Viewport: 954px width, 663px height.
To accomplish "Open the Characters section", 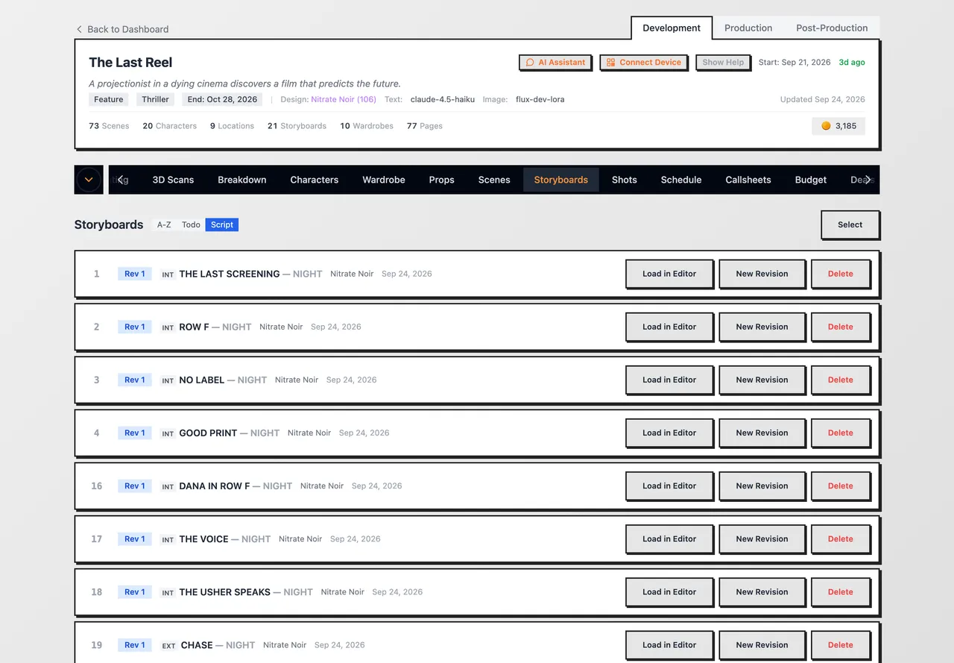I will point(315,180).
